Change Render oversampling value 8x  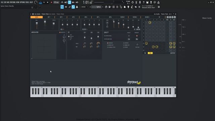pos(137,39)
